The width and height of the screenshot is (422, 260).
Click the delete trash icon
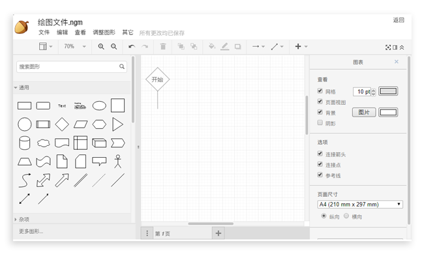163,46
